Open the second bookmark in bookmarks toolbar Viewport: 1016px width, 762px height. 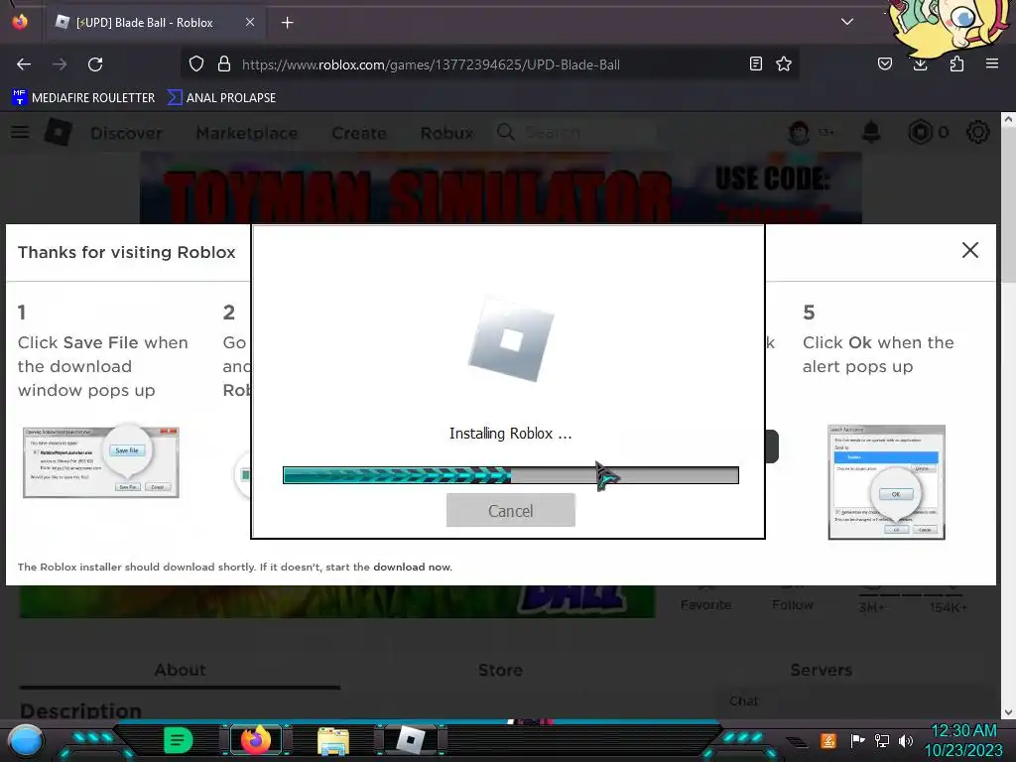(221, 98)
